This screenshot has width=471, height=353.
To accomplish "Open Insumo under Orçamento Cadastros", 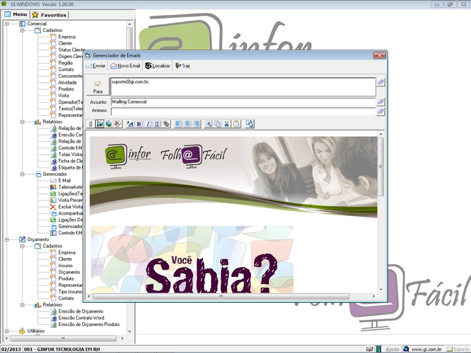I will [x=65, y=266].
